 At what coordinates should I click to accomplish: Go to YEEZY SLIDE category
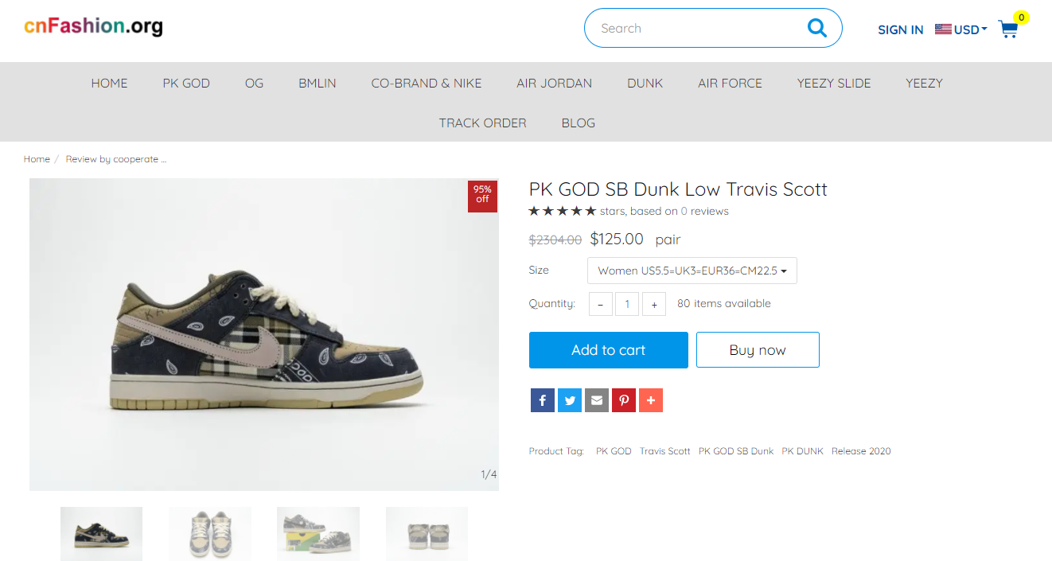pos(834,83)
